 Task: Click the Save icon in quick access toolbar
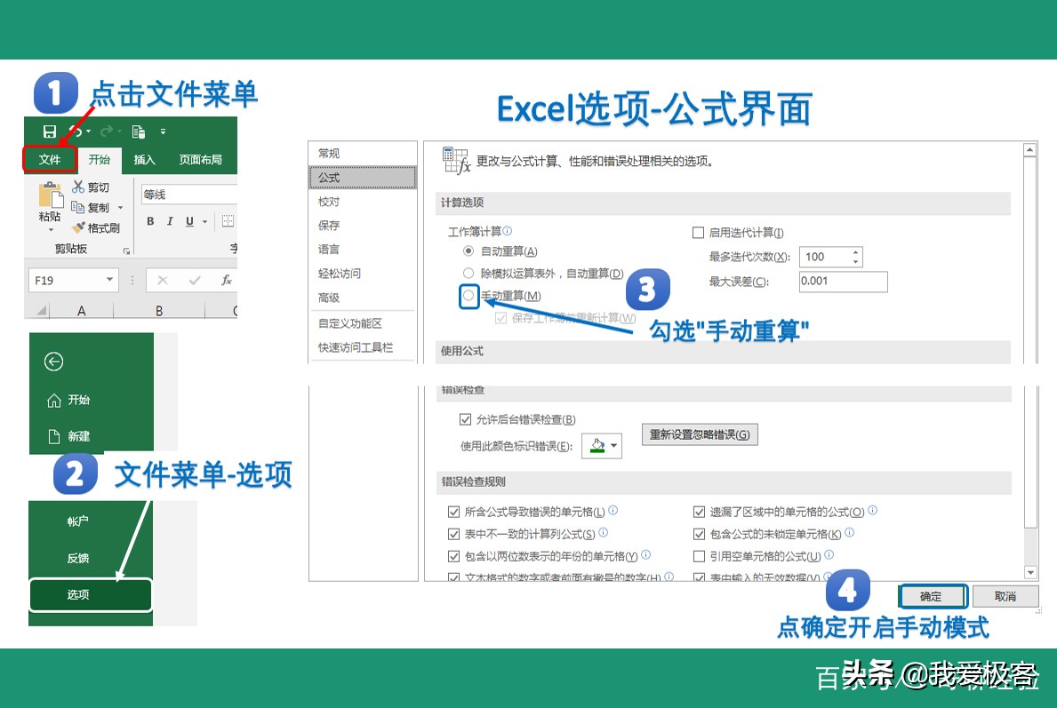[49, 131]
